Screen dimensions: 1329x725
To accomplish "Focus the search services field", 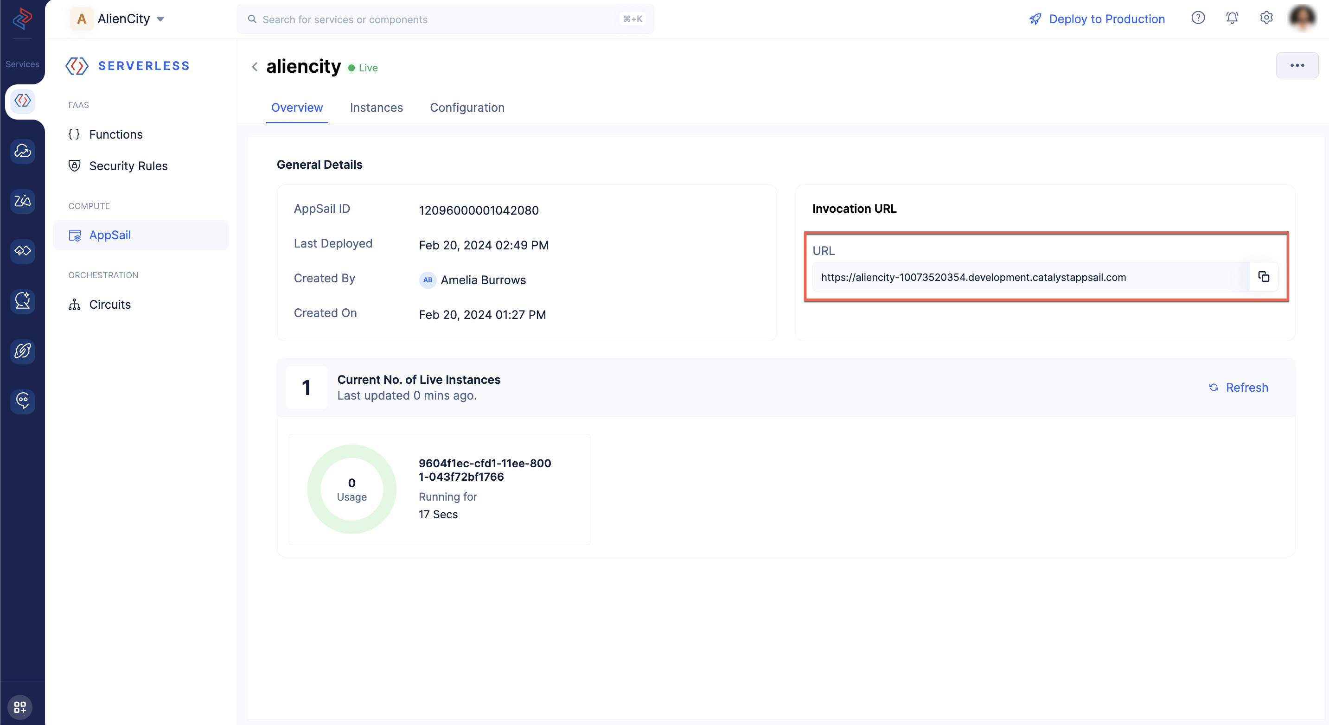I will 445,19.
